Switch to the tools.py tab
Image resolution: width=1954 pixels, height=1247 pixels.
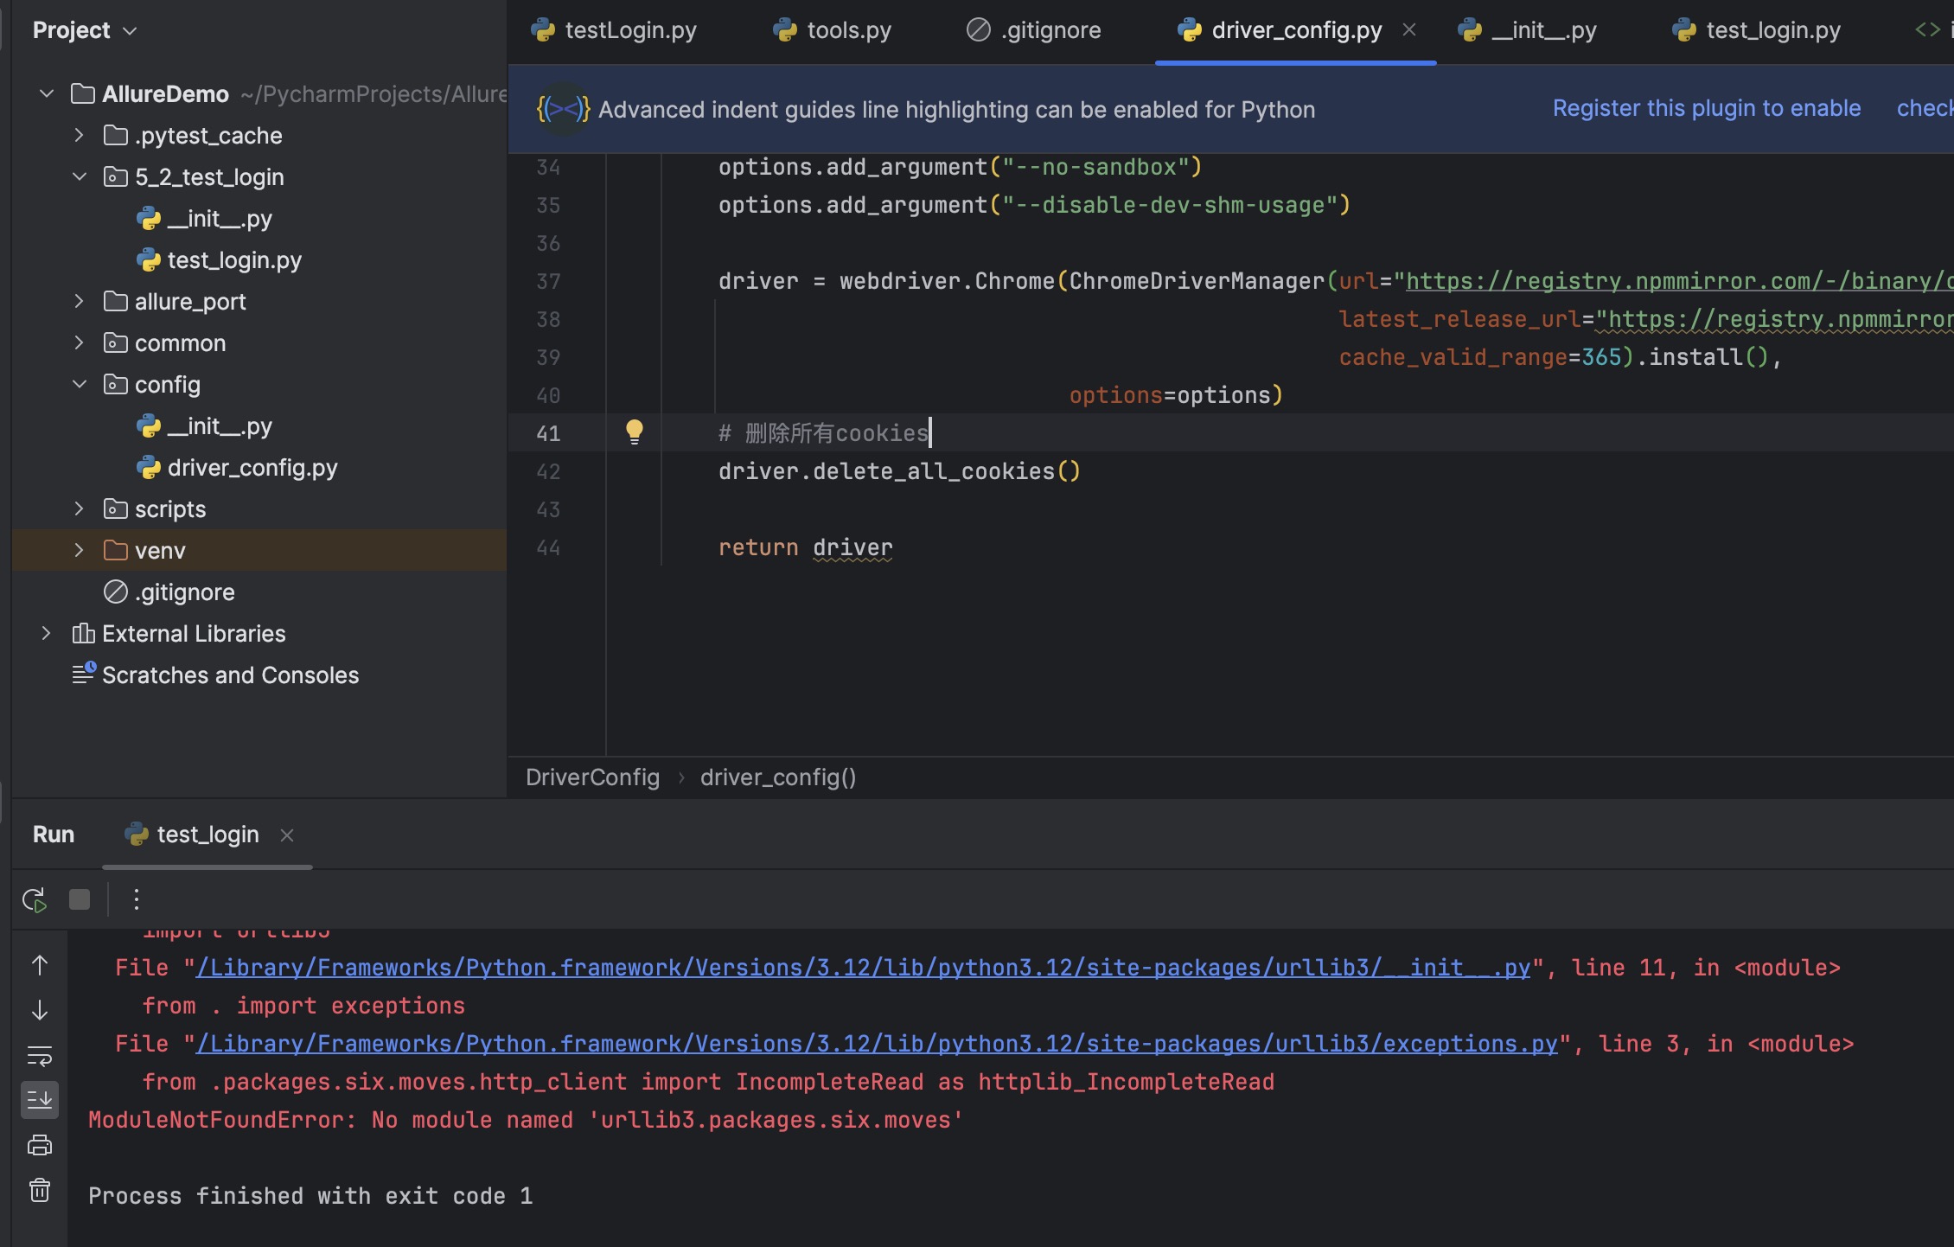(833, 30)
